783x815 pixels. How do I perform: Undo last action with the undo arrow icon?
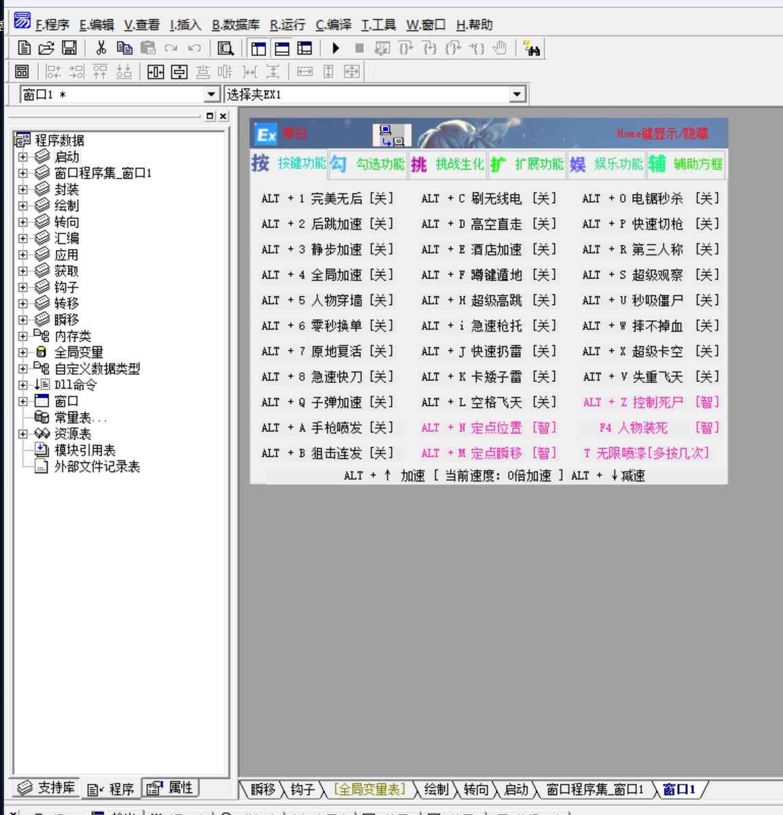click(195, 48)
